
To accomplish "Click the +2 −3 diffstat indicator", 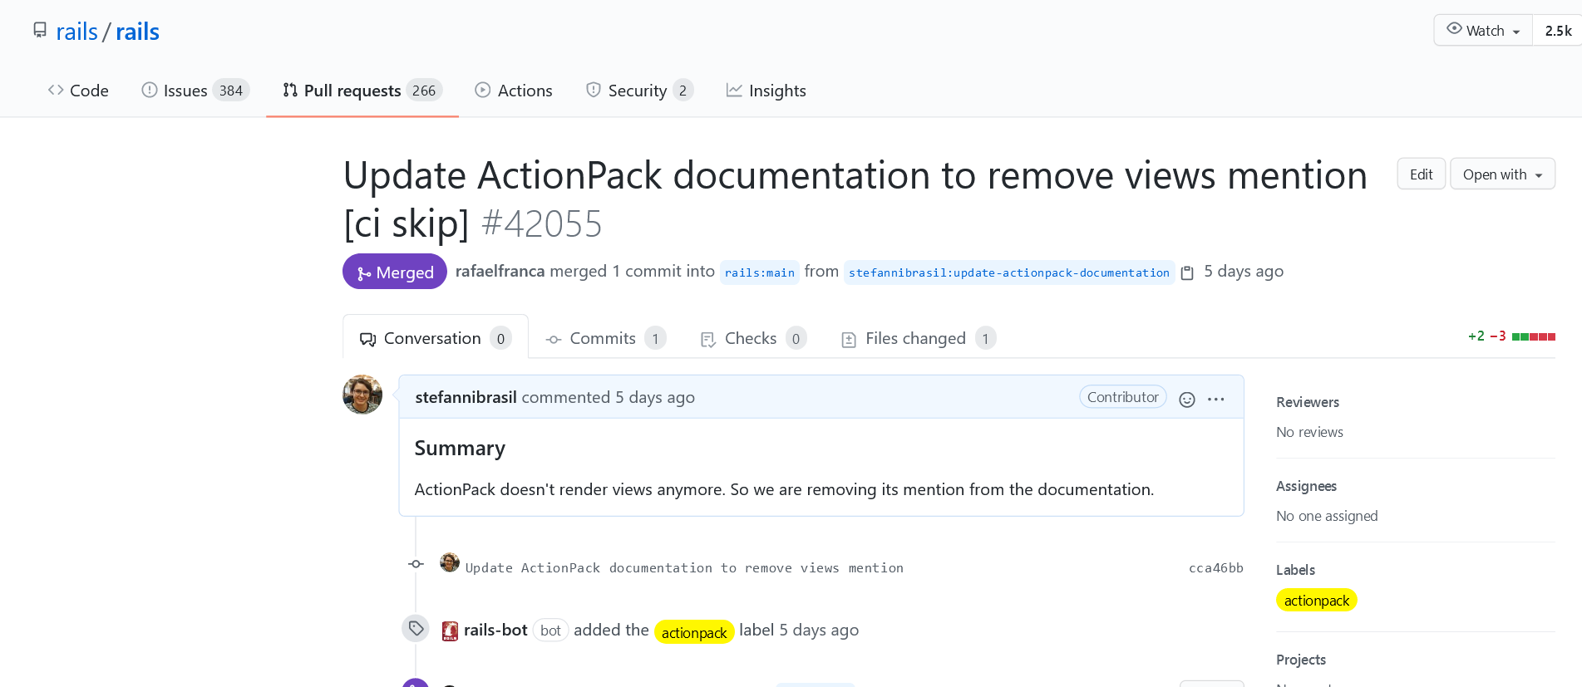I will pos(1511,336).
